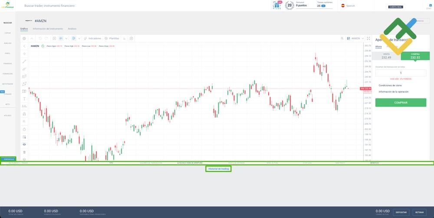Select the crosshair cursor tool

pos(24,54)
